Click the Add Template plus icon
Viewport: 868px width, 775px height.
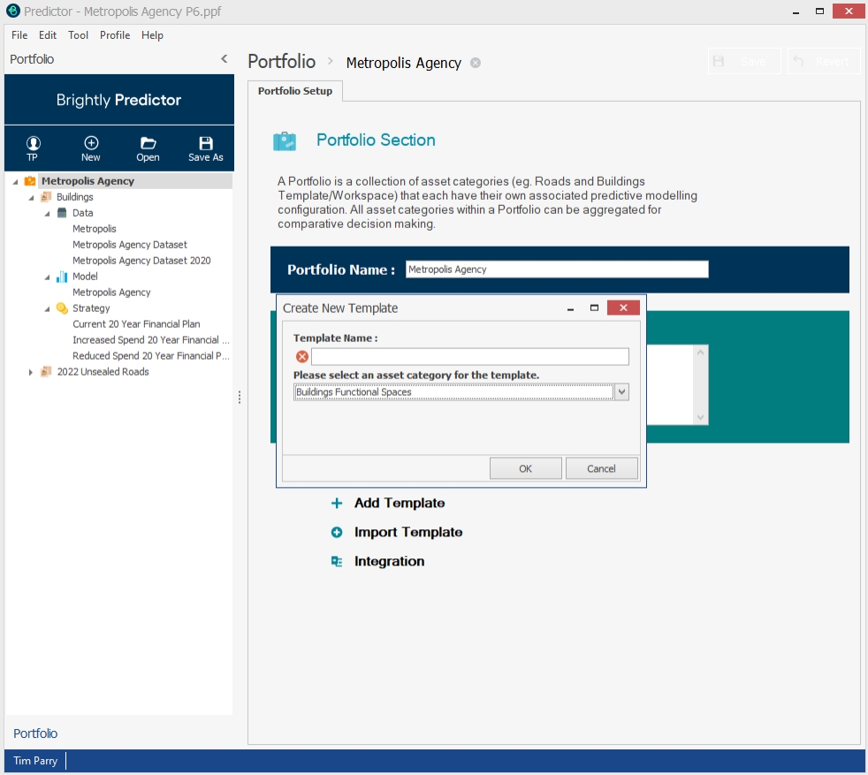point(337,504)
